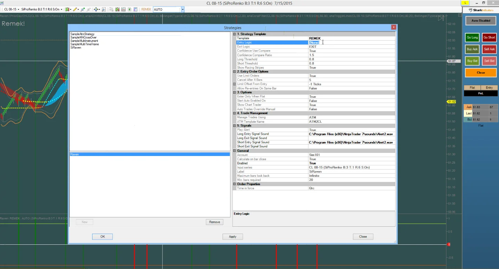Click the Close button in Strategies dialog

(363, 236)
